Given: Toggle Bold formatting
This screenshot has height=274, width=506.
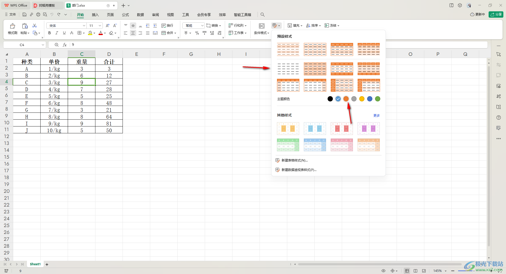Looking at the screenshot, I should click(x=49, y=33).
